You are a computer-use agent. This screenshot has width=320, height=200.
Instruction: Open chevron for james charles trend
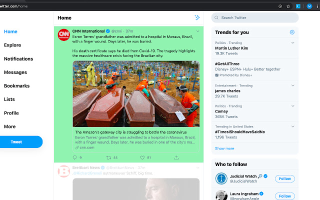click(x=292, y=85)
